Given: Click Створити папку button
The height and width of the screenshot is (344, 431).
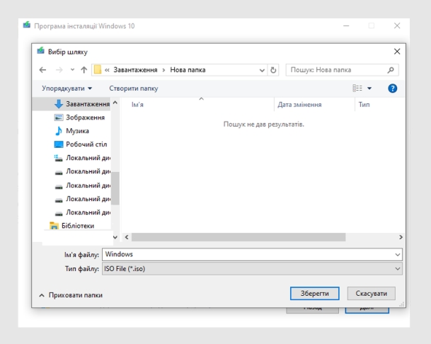Looking at the screenshot, I should click(x=134, y=88).
